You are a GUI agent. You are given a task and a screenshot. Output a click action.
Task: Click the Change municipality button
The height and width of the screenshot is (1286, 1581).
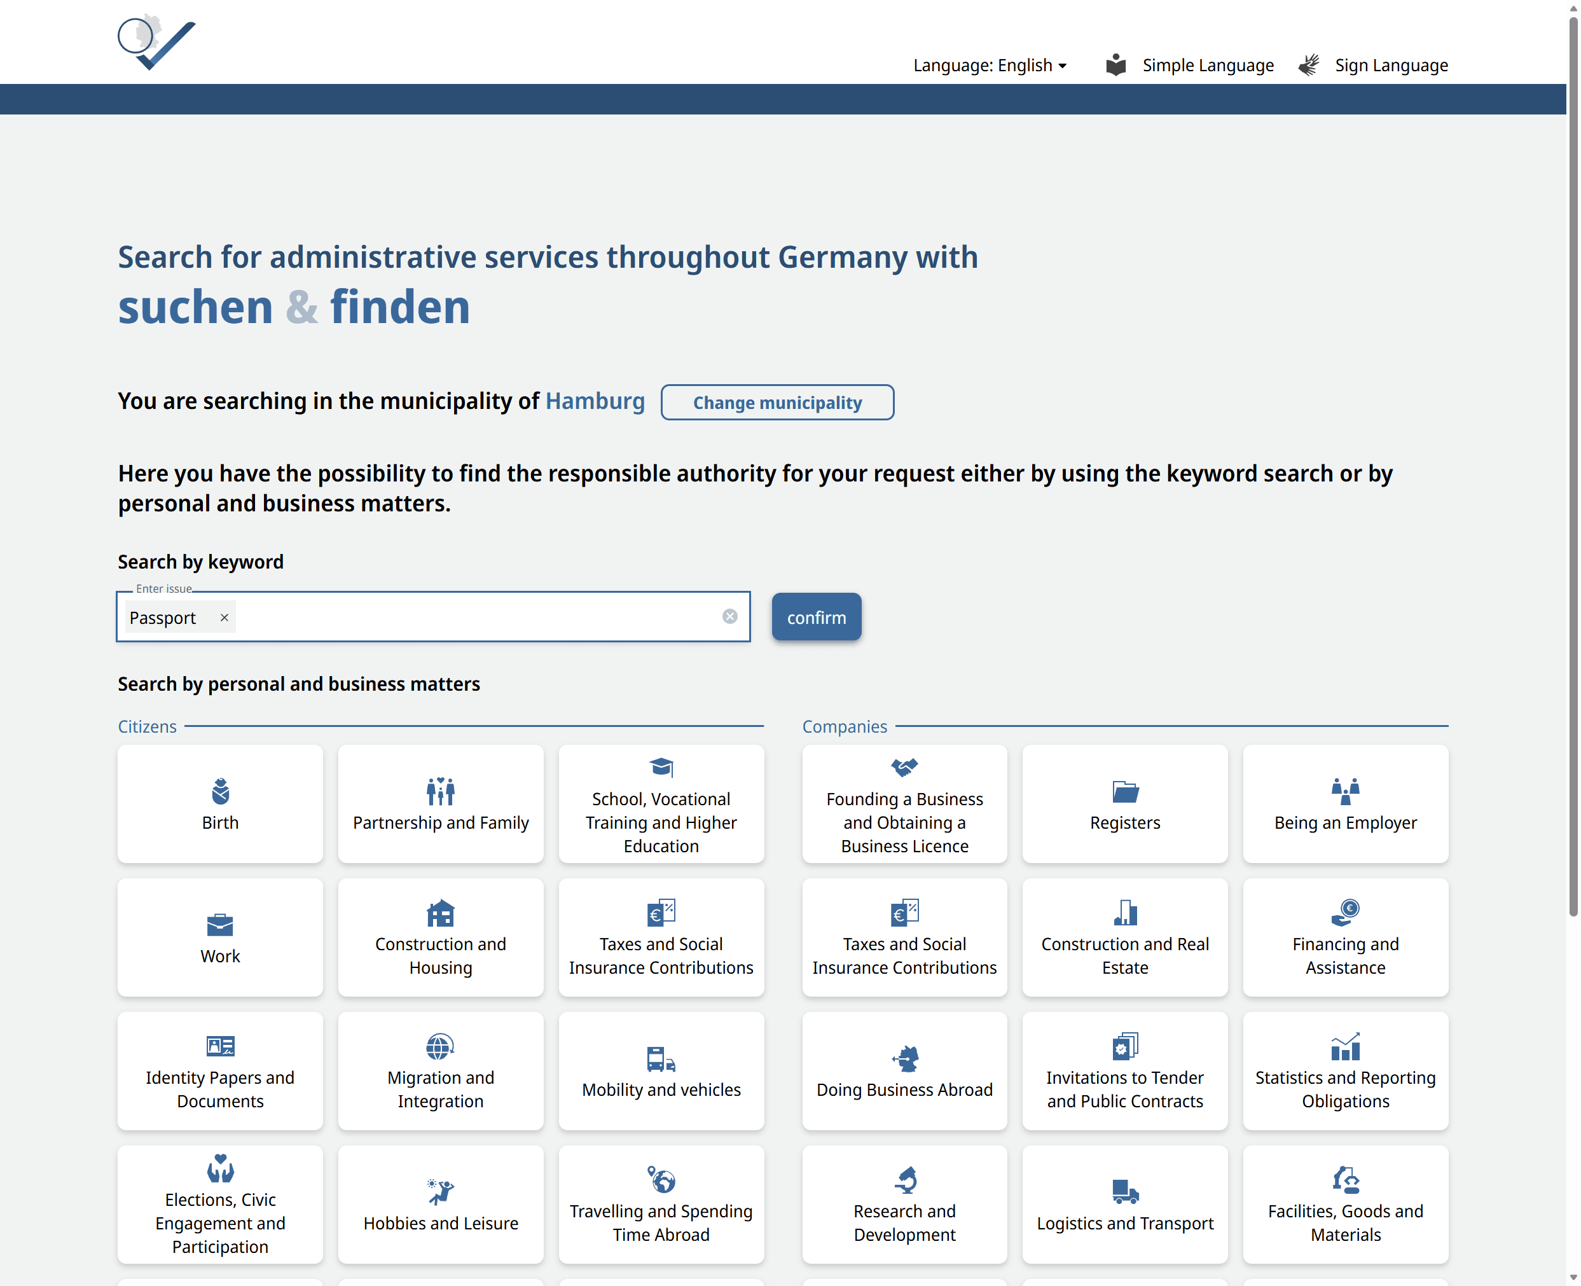pyautogui.click(x=777, y=402)
